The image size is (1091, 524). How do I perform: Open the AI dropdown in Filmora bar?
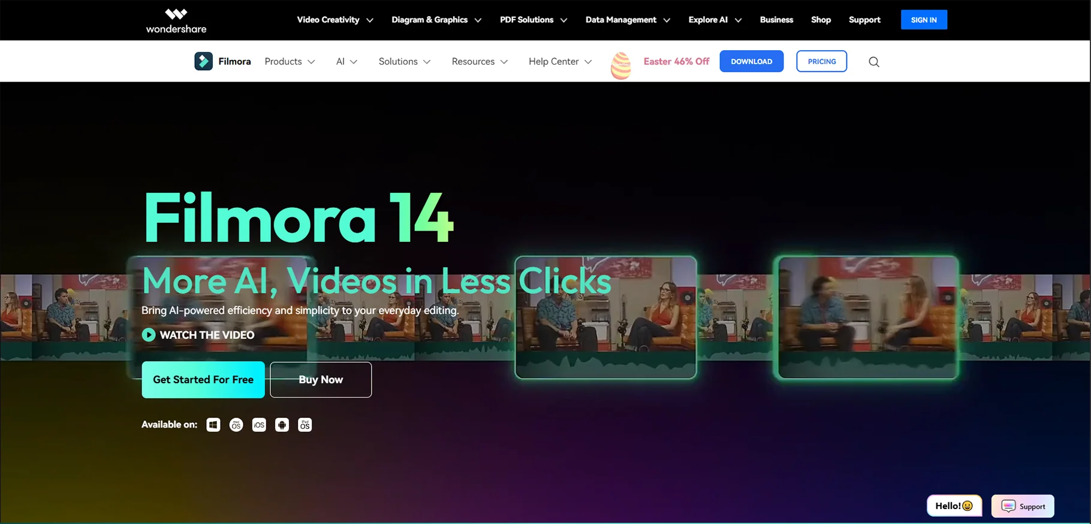click(x=346, y=61)
